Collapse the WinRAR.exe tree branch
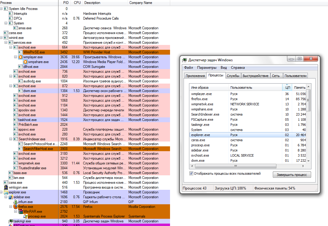The image size is (328, 226). pos(15,212)
